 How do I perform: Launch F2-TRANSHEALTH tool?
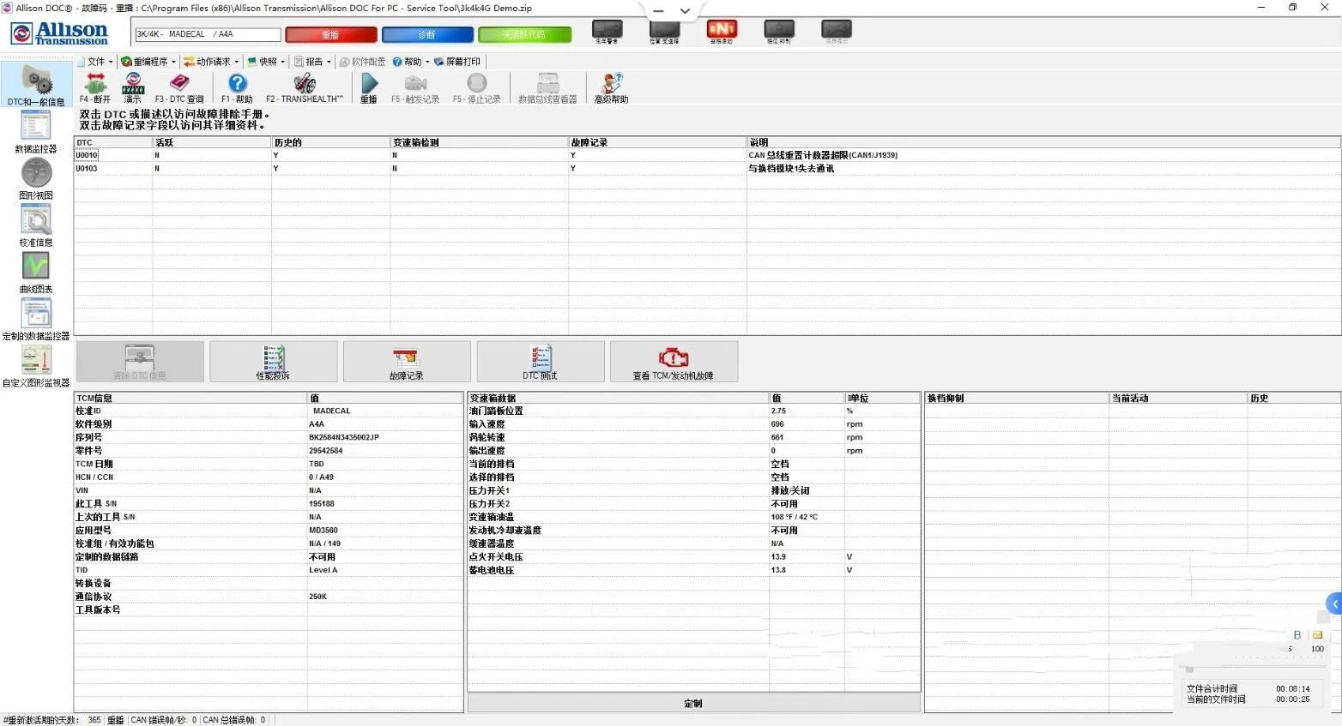pos(305,87)
